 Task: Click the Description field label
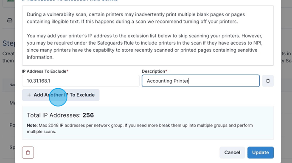[154, 71]
